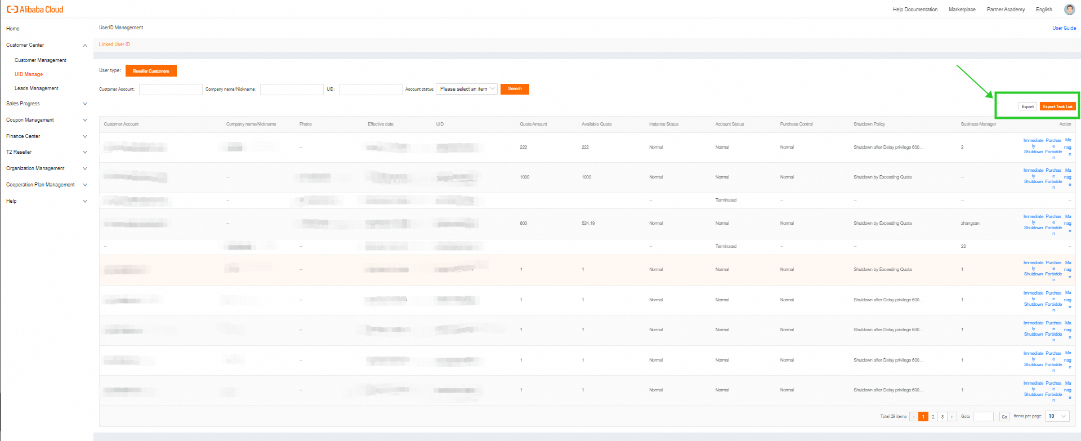Click the 'Total 29 items' pagination text
The height and width of the screenshot is (441, 1081).
pos(893,417)
